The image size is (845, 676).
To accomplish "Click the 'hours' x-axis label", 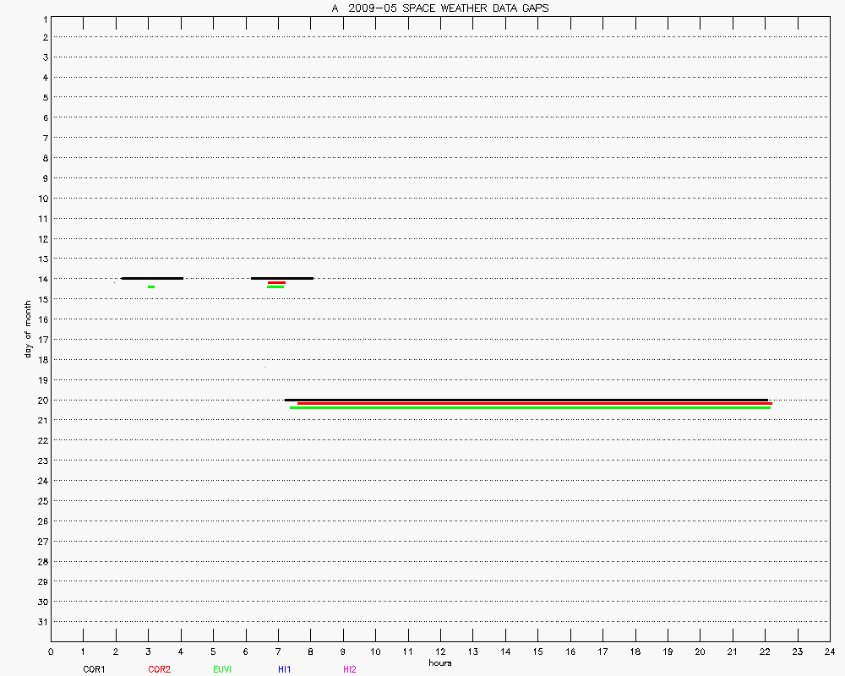I will coord(439,662).
